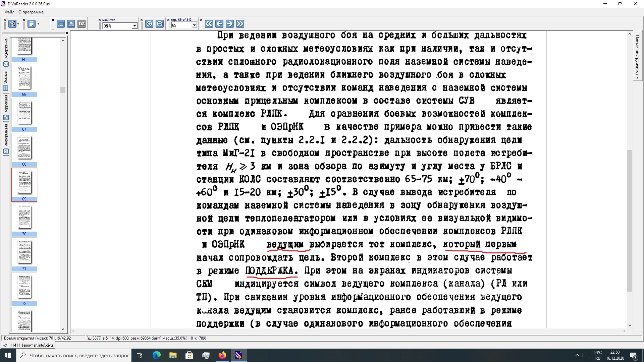
Task: Close the thumbnails side panel
Action: click(67, 33)
